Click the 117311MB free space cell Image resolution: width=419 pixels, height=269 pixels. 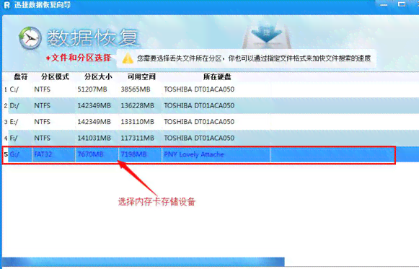coord(137,138)
